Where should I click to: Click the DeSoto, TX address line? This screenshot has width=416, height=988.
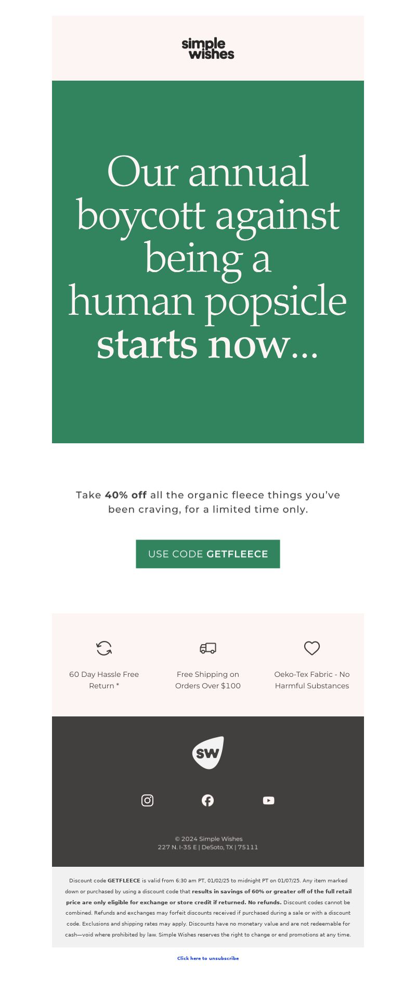pyautogui.click(x=208, y=847)
